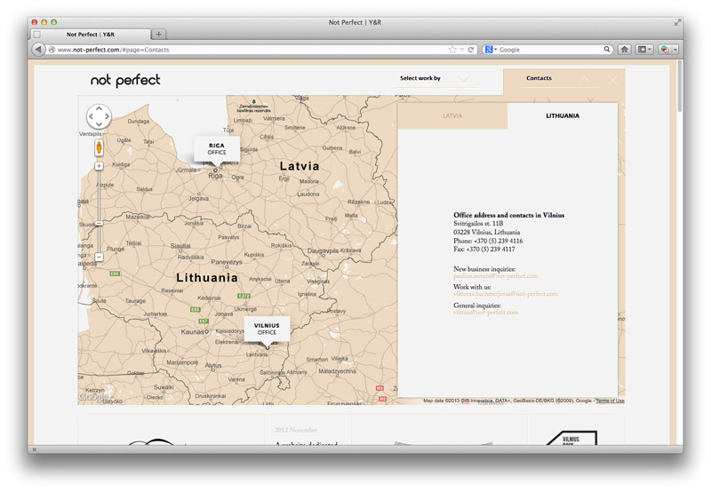
Task: Zoom out the map with minus
Action: [x=99, y=258]
